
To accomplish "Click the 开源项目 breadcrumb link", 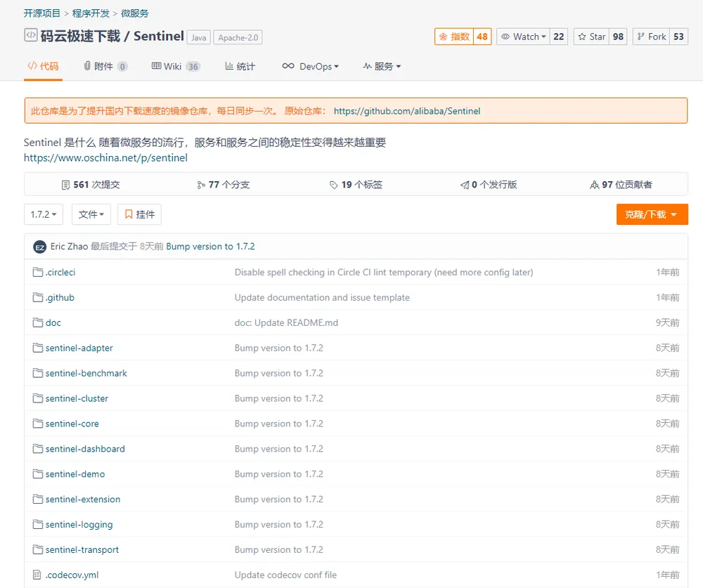I will [x=41, y=13].
